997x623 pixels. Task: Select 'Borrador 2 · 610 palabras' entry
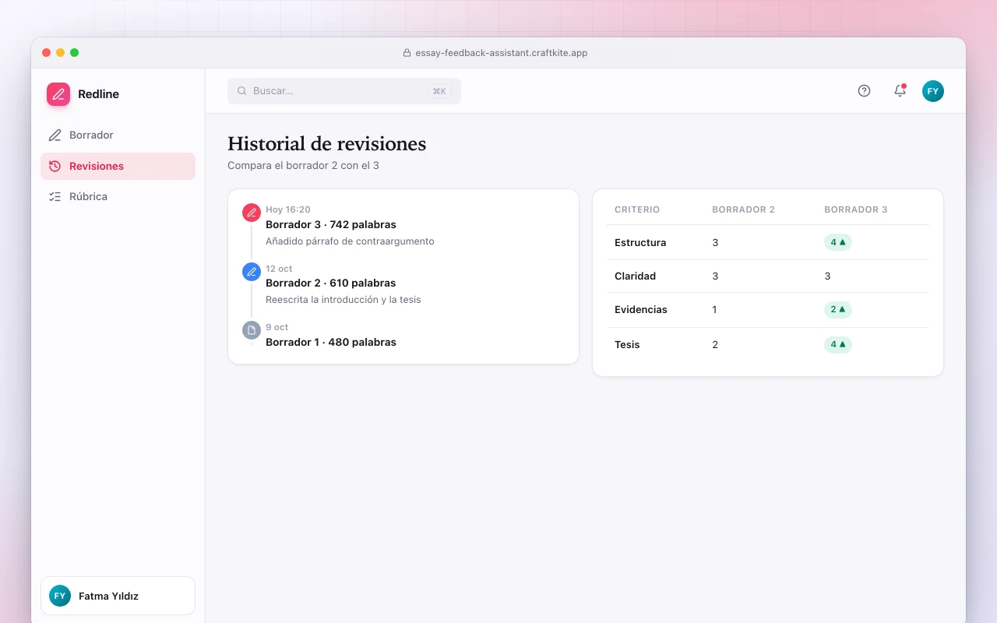point(331,283)
